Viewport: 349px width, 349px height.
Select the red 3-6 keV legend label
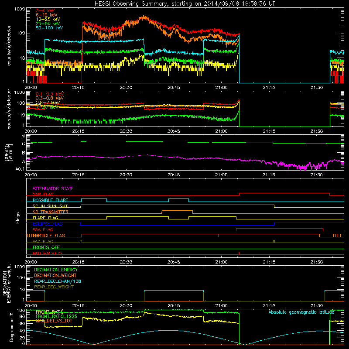tap(45, 10)
